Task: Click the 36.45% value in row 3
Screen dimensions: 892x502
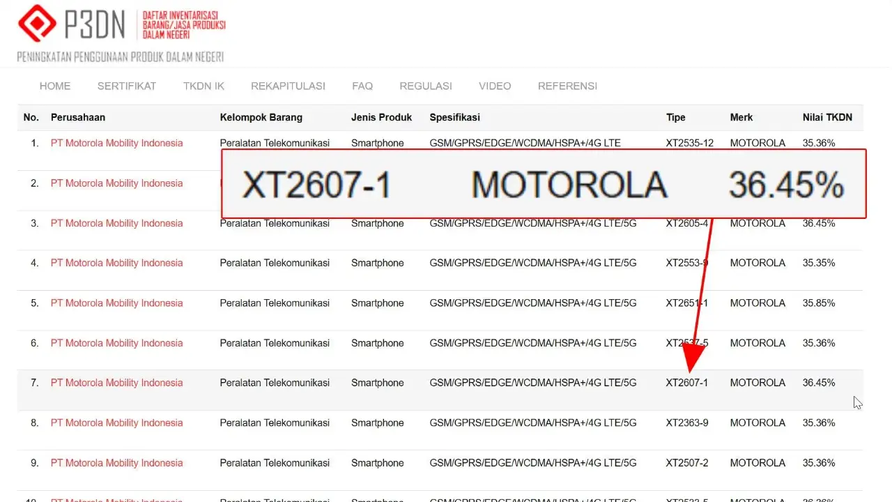Action: [819, 223]
